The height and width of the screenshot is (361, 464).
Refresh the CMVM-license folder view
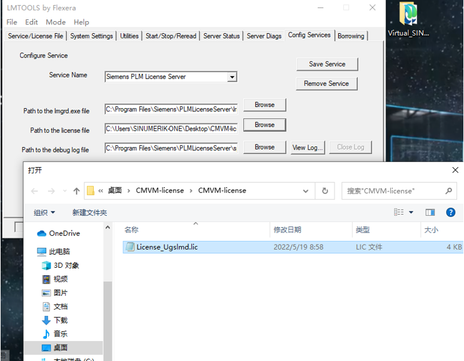pyautogui.click(x=325, y=191)
